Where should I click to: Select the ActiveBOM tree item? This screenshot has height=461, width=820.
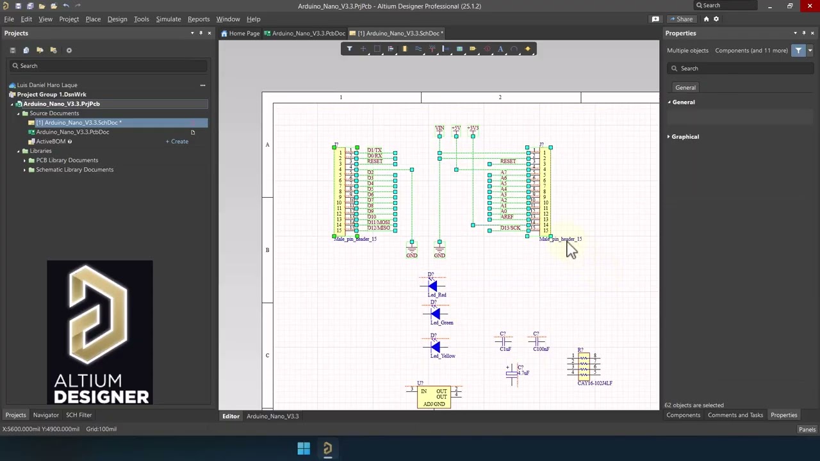51,142
